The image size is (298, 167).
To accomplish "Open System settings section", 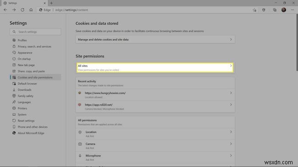I will 22,115.
